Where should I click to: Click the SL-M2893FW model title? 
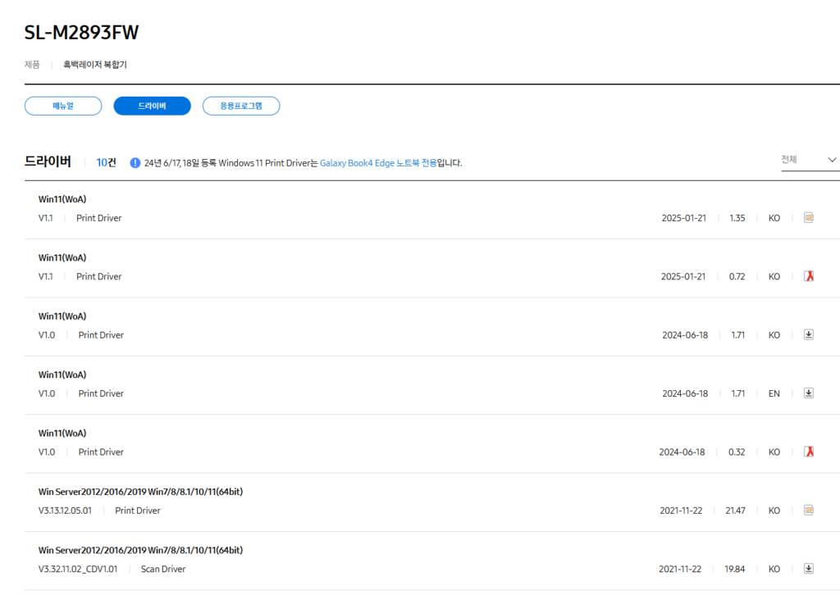81,33
